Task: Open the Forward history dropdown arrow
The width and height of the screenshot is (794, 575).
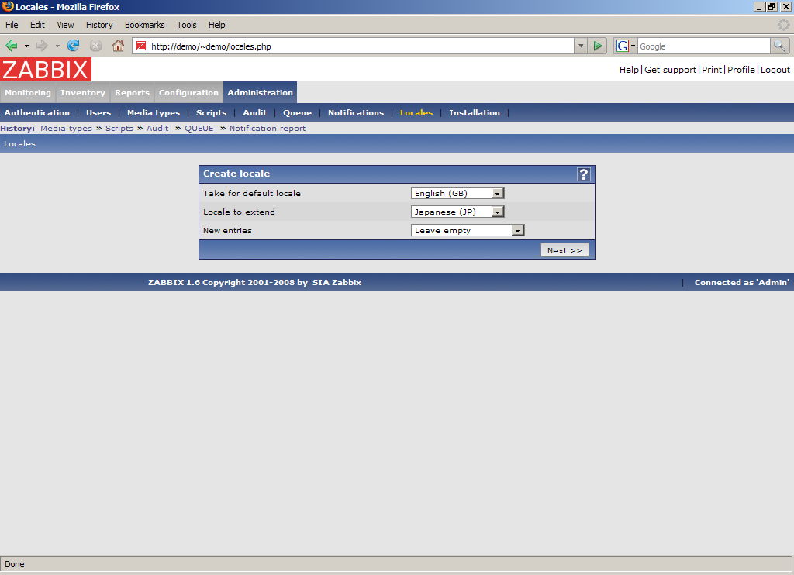Action: point(57,46)
